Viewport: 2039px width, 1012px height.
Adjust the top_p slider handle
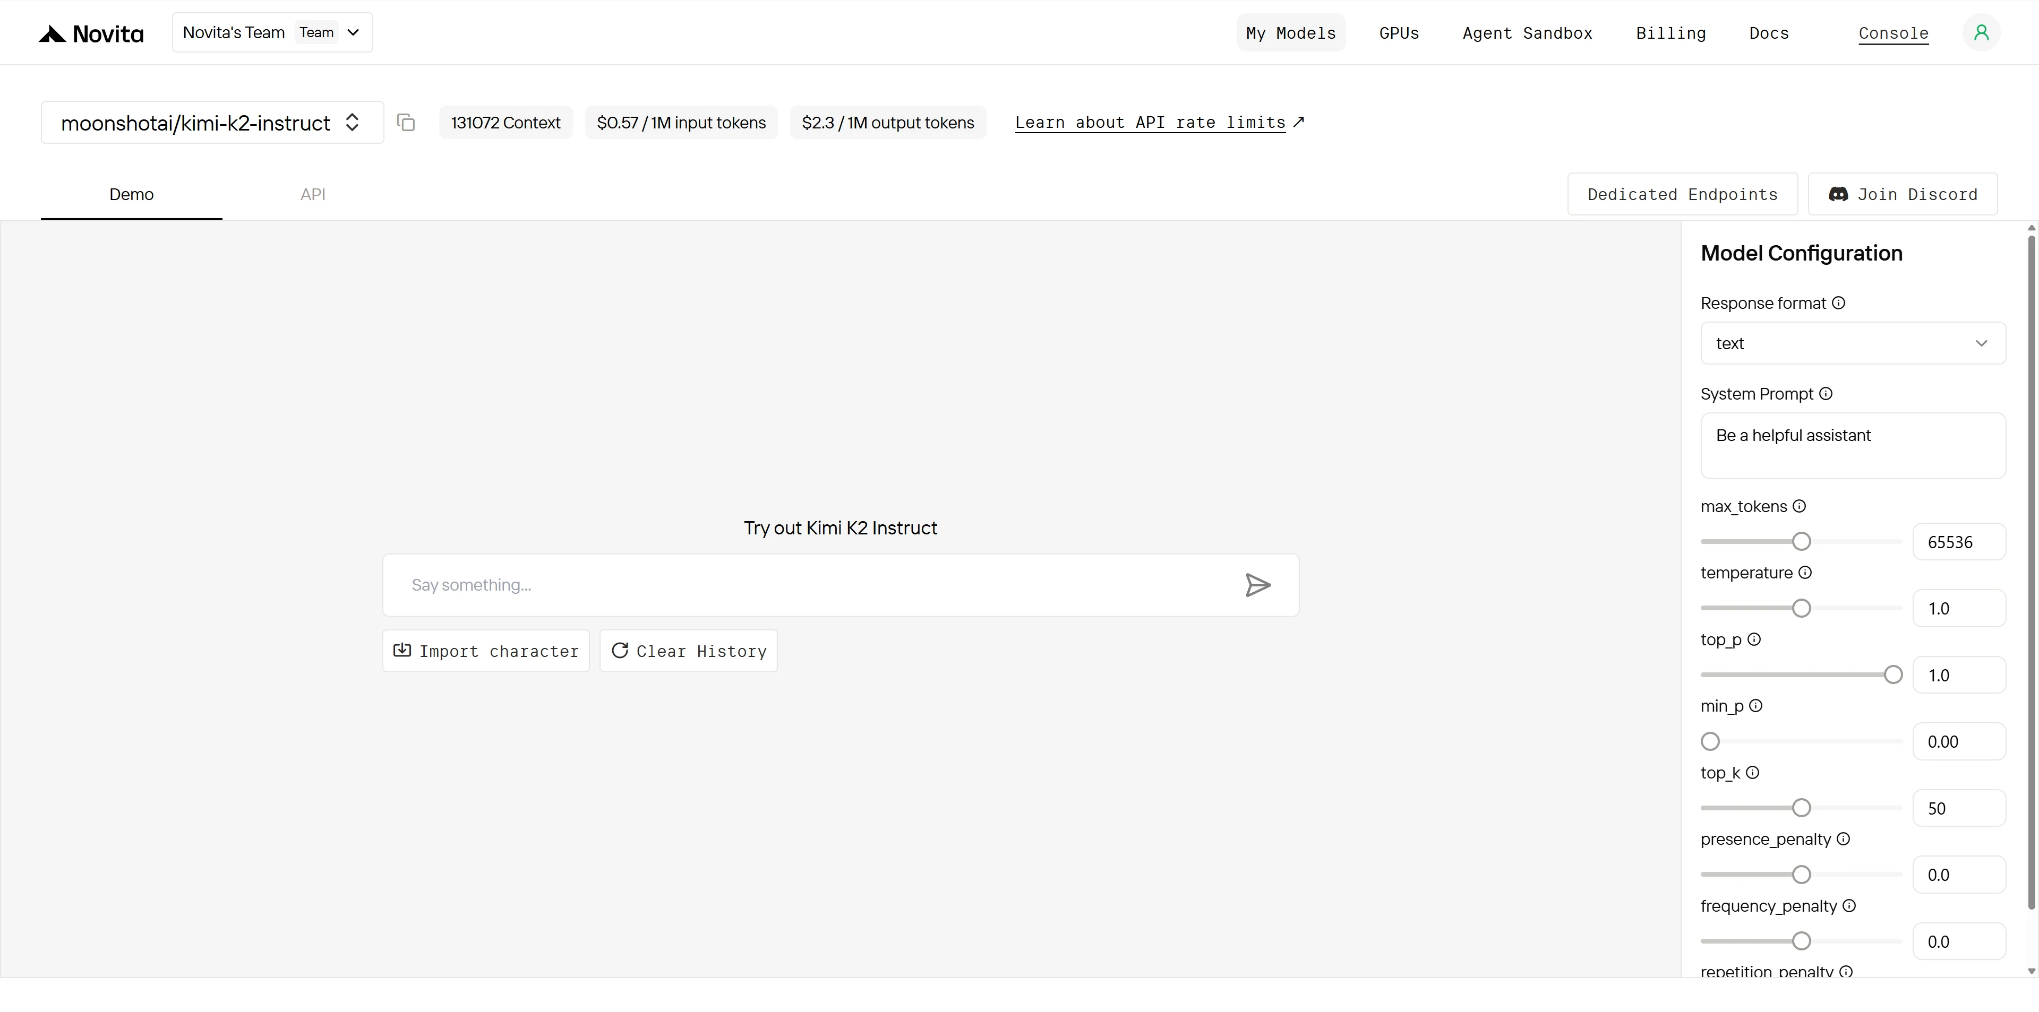[1894, 675]
